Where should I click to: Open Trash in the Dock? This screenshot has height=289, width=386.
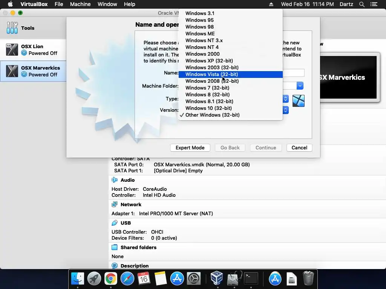pos(308,278)
